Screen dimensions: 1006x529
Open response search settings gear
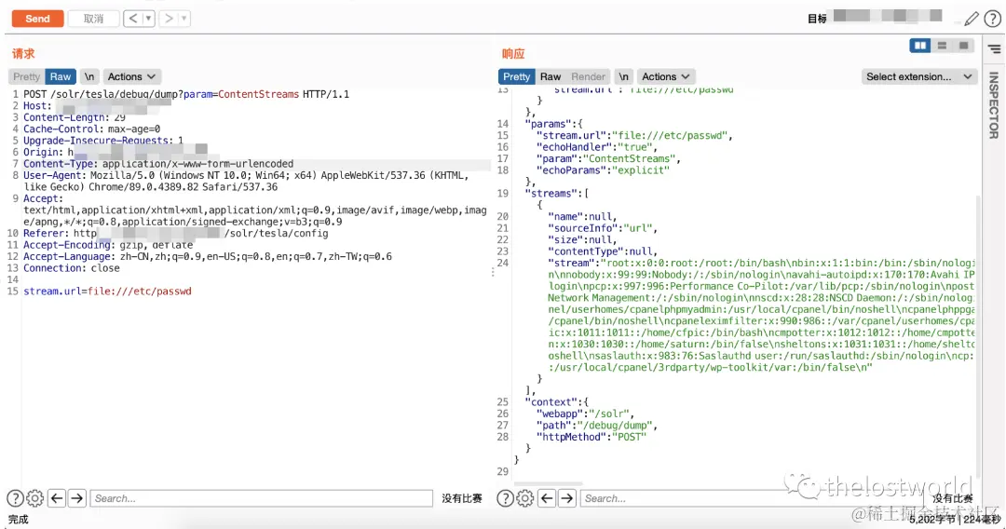coord(524,498)
